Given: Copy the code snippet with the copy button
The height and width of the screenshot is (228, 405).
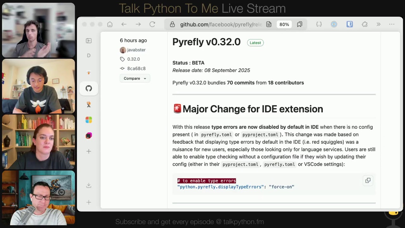Looking at the screenshot, I should (368, 180).
